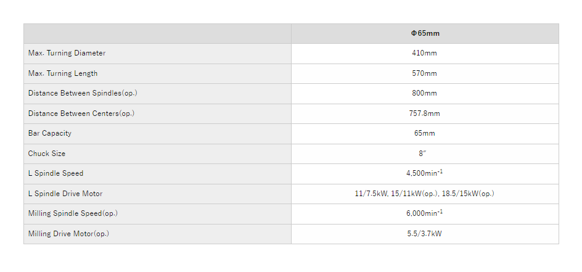Click the Bar Capacity row label
582x272 pixels.
click(49, 133)
